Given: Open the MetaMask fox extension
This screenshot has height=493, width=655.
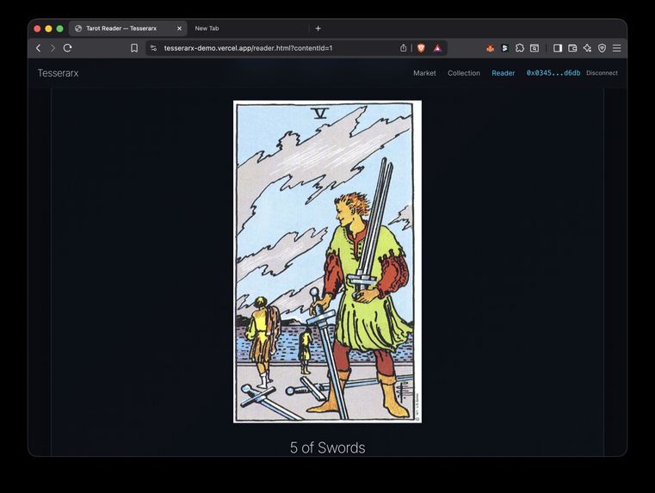Looking at the screenshot, I should point(490,48).
